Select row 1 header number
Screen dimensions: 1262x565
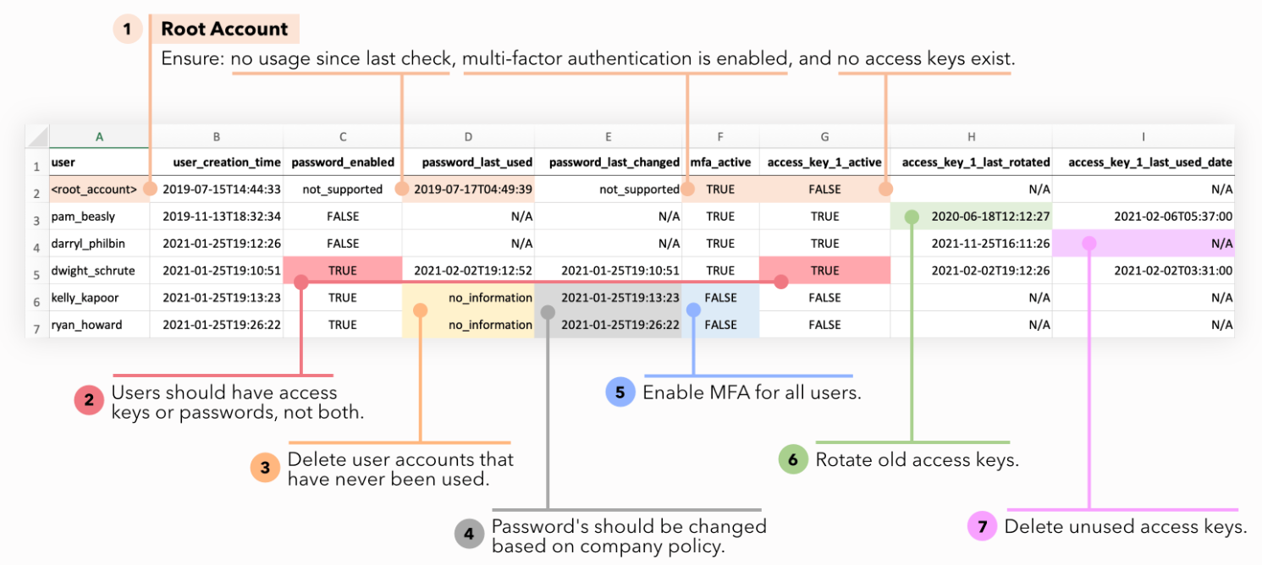pos(37,162)
